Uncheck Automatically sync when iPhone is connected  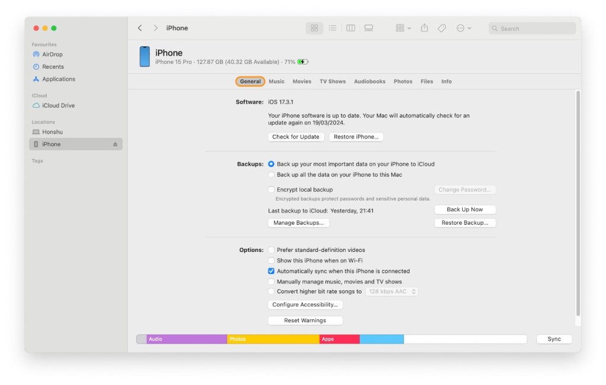pos(272,271)
